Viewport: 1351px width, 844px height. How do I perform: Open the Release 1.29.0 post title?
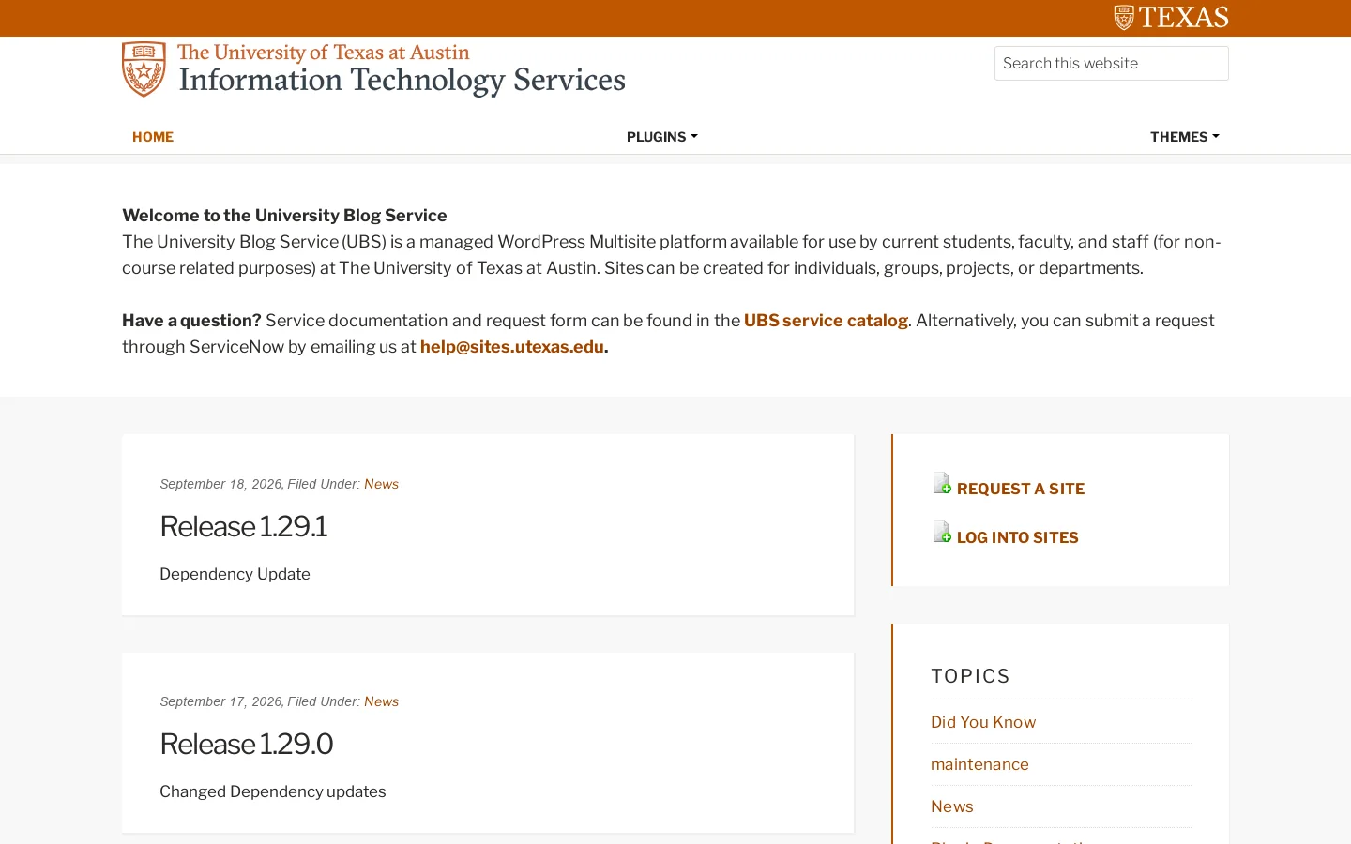(x=247, y=745)
